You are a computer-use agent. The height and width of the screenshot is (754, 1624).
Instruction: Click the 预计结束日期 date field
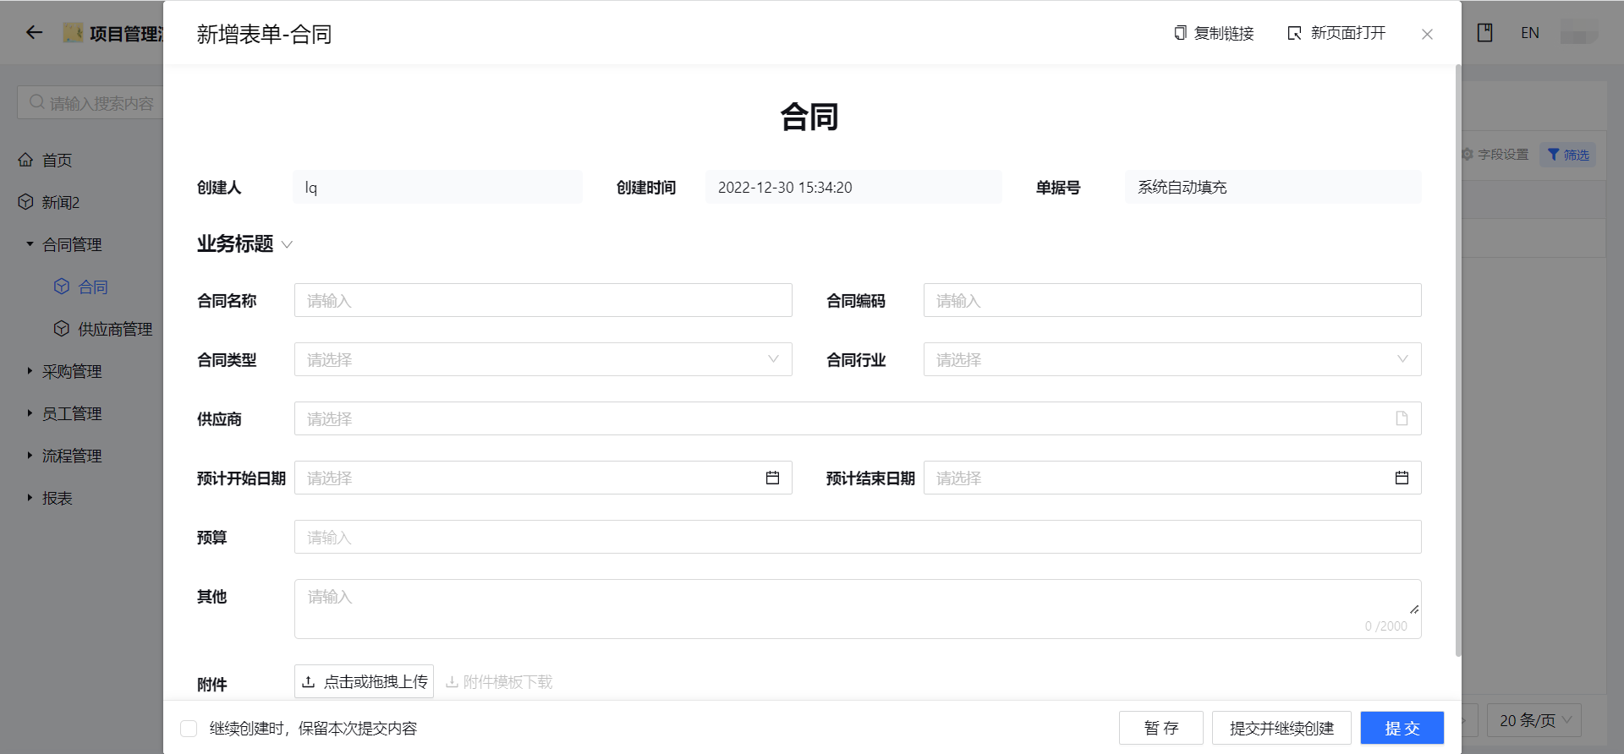pyautogui.click(x=1172, y=478)
